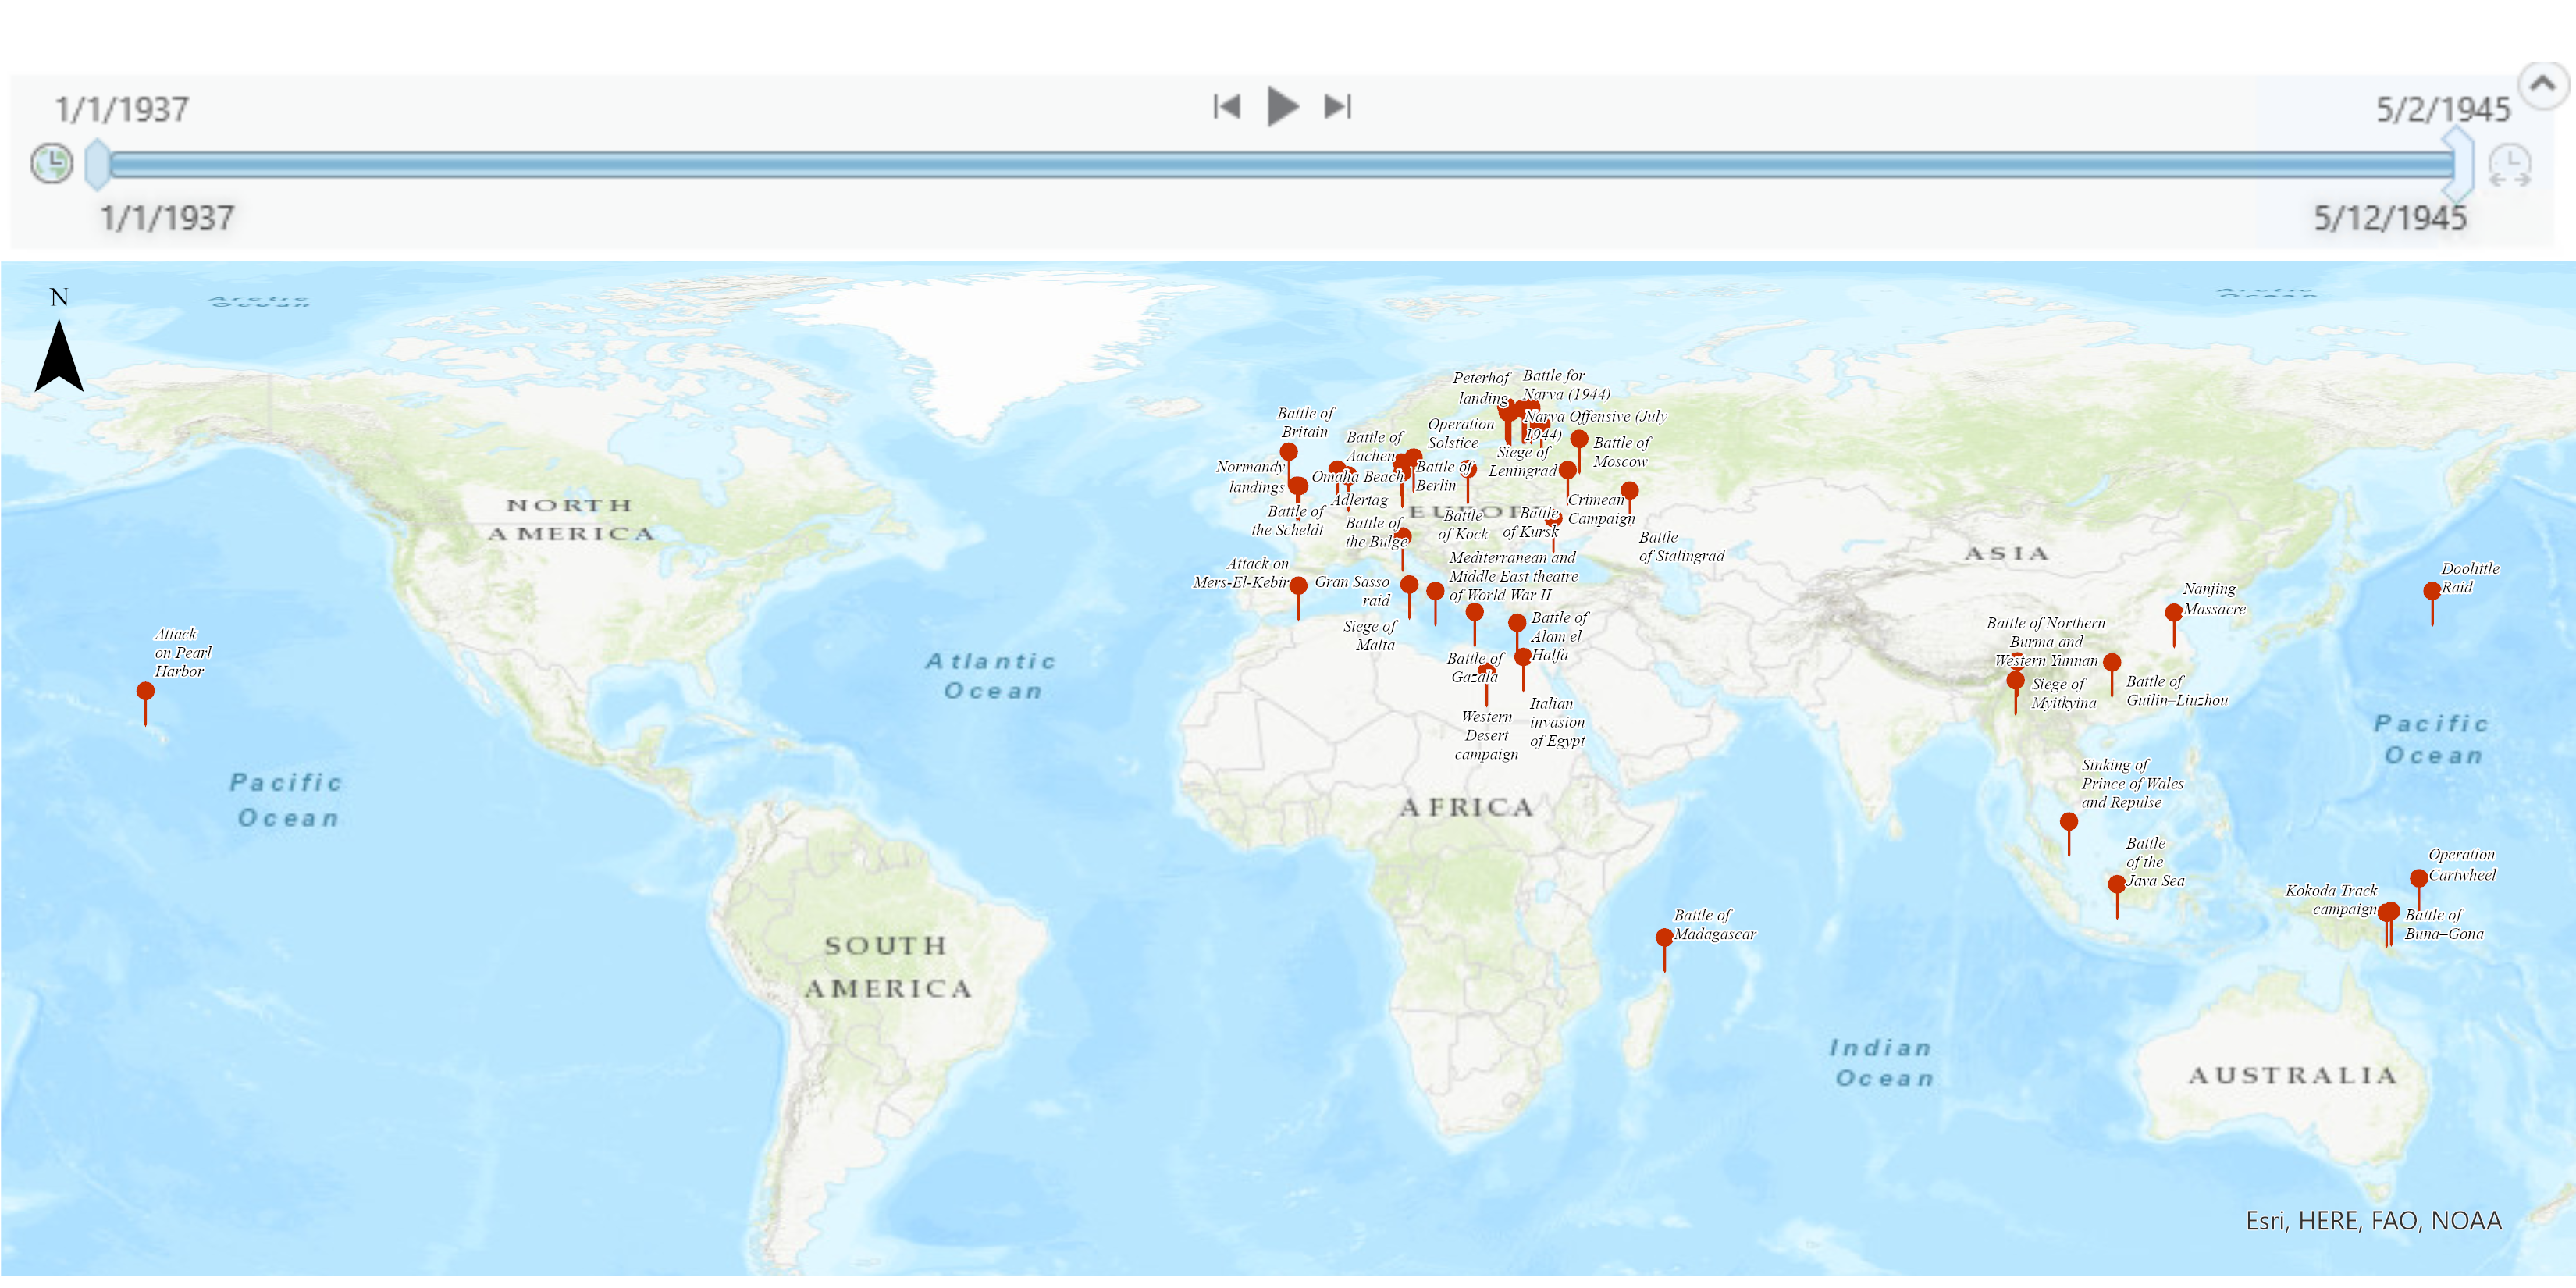Click the Battle of the Scheldt label
The width and height of the screenshot is (2576, 1288).
pos(1288,521)
